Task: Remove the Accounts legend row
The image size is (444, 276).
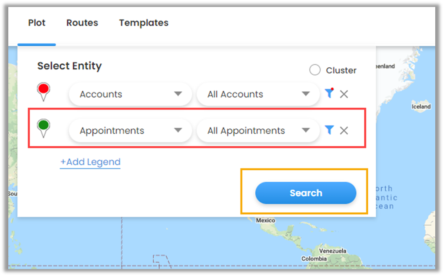Action: 344,94
